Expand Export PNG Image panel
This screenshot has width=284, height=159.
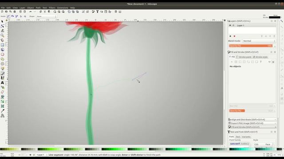(x=252, y=123)
